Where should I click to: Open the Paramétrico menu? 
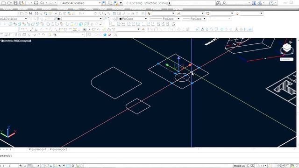tap(138, 9)
